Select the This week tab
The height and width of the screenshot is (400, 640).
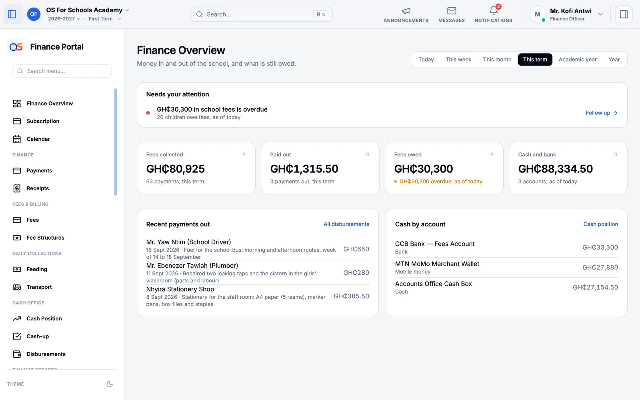(x=458, y=60)
